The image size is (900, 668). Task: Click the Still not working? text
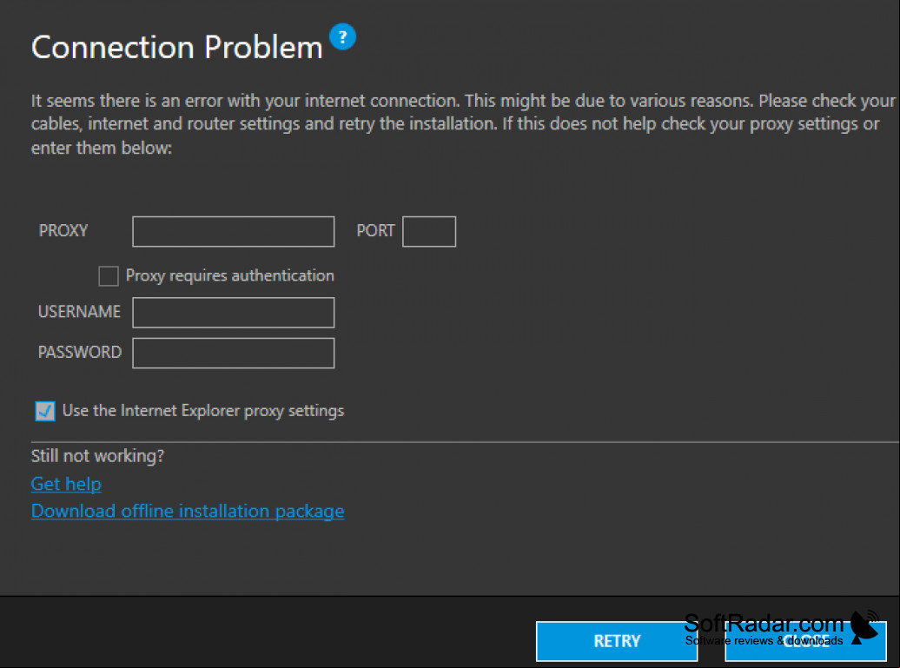point(97,456)
